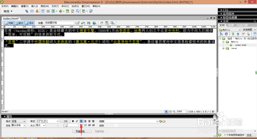This screenshot has height=139, width=257.
Task: Switch to Design view (设计)
Action: [x=30, y=23]
